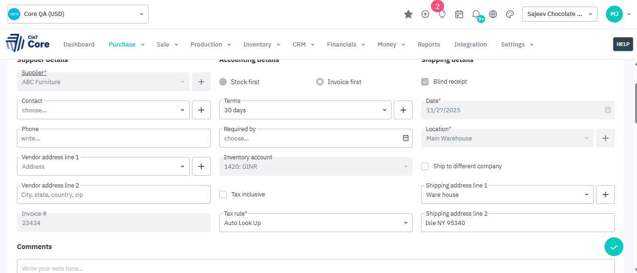637x273 pixels.
Task: Open the calendar icon in header
Action: tap(459, 14)
